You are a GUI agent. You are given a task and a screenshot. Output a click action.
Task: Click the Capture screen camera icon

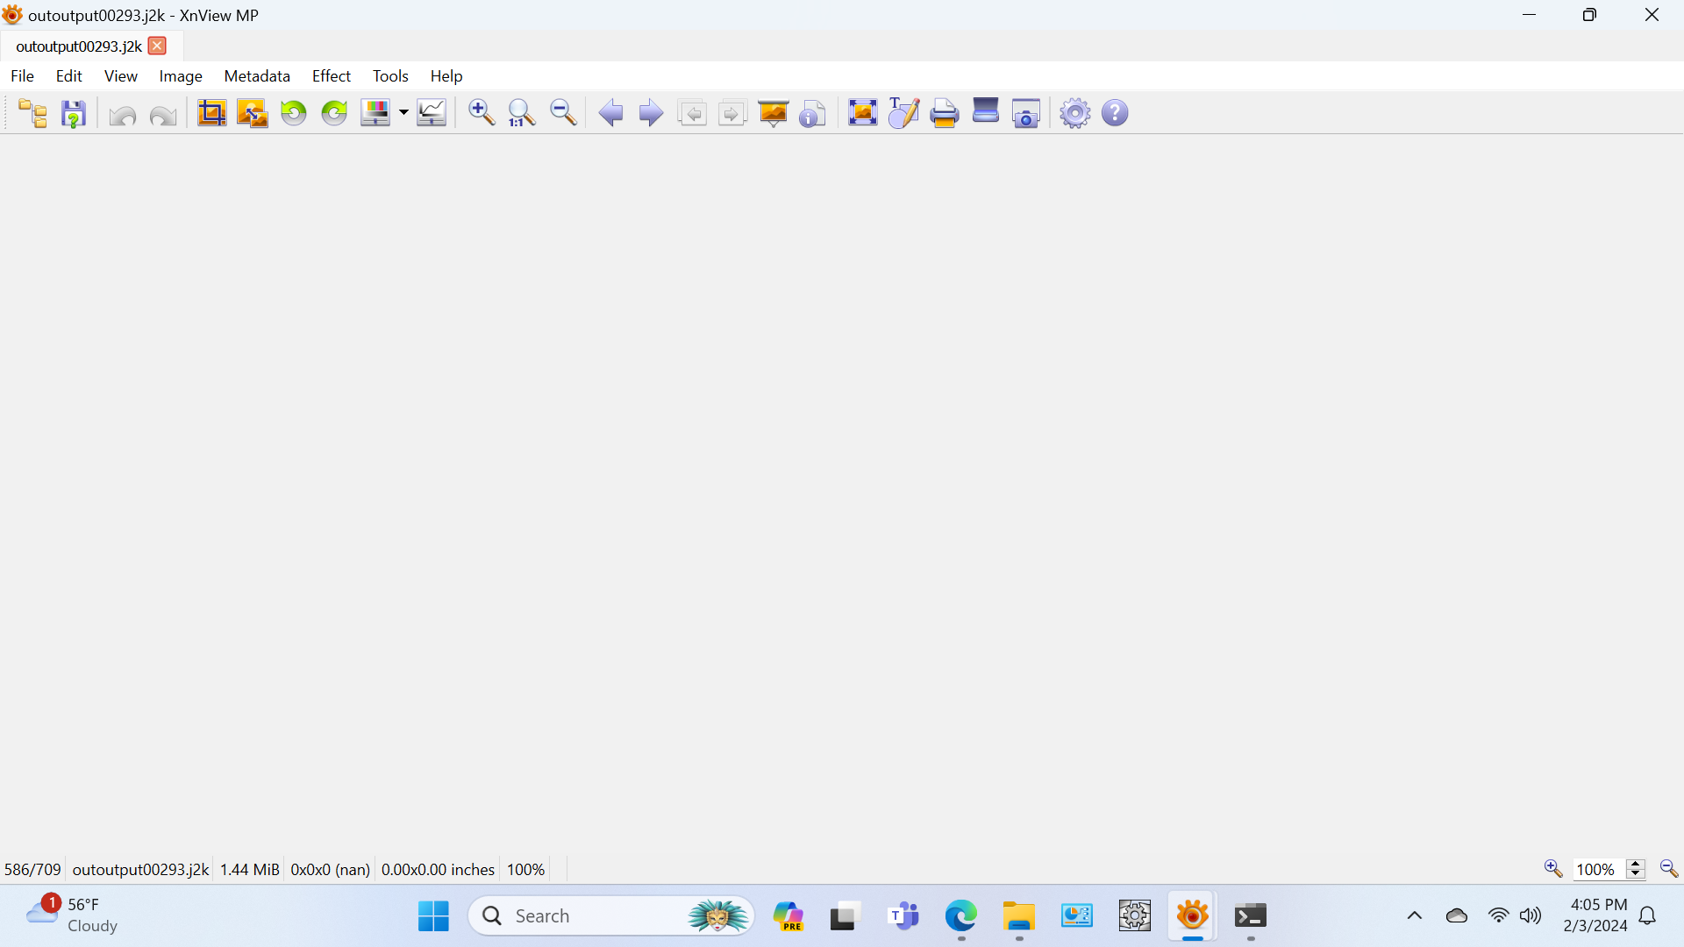click(1026, 114)
